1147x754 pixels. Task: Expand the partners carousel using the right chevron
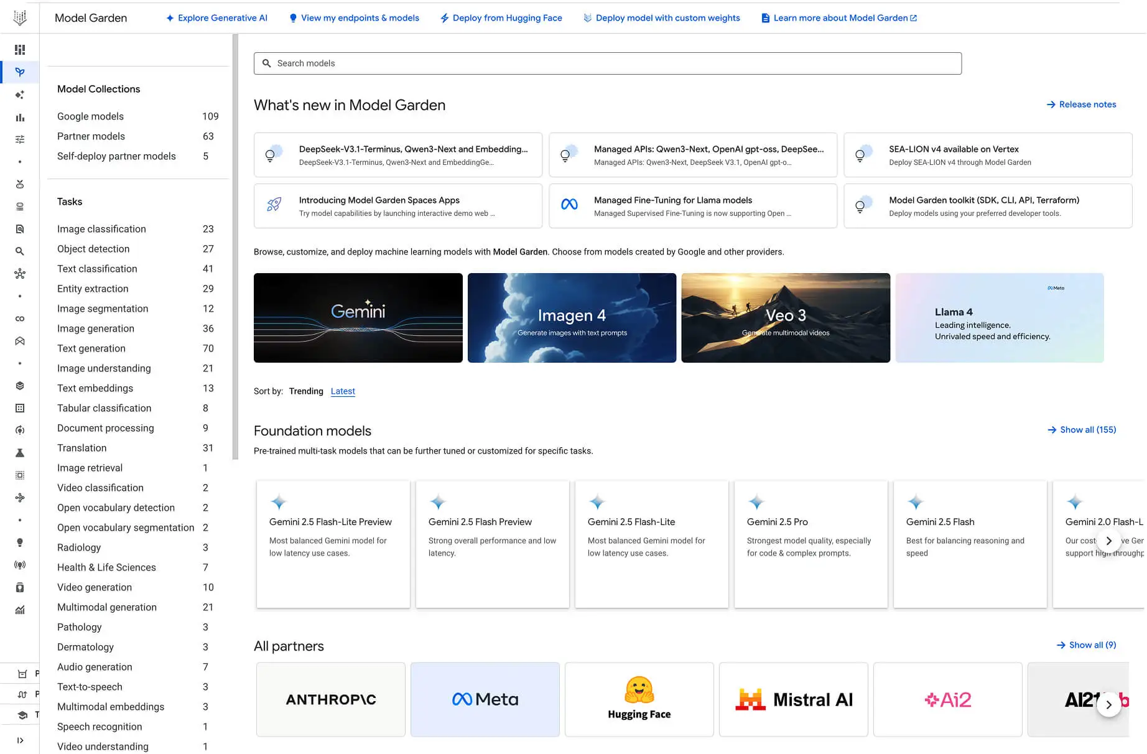1109,705
